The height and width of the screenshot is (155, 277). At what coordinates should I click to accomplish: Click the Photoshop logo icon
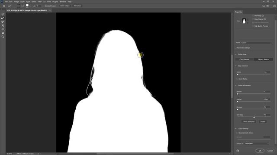point(2,2)
